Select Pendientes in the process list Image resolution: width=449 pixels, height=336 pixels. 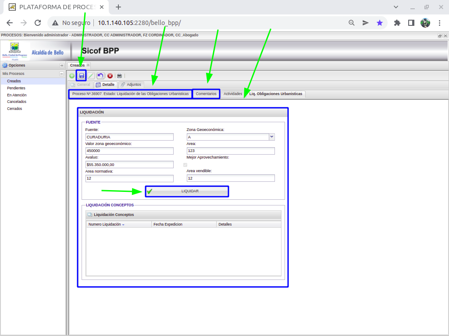tap(16, 88)
